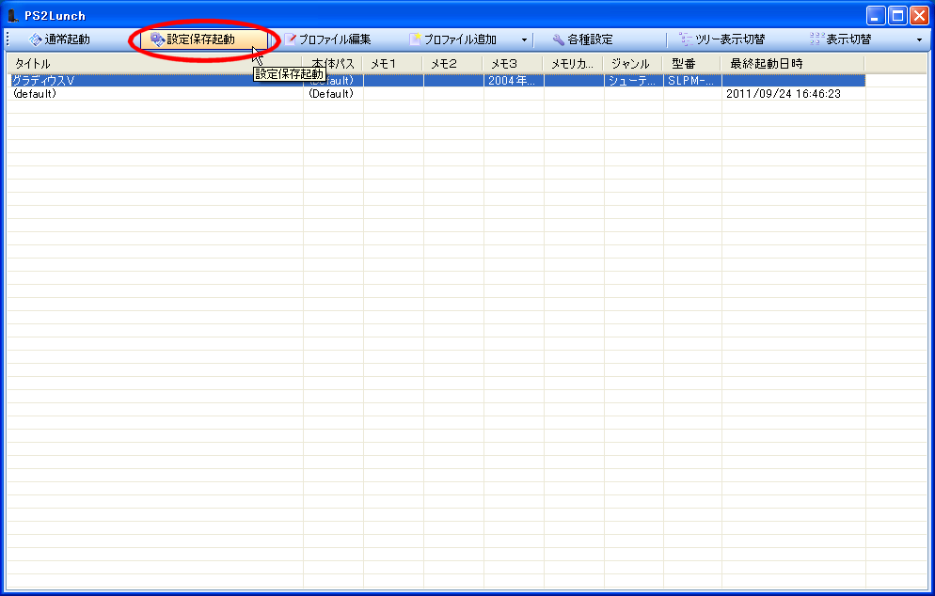Close the PS2Lunch window
Screen dimensions: 935x596
919,15
